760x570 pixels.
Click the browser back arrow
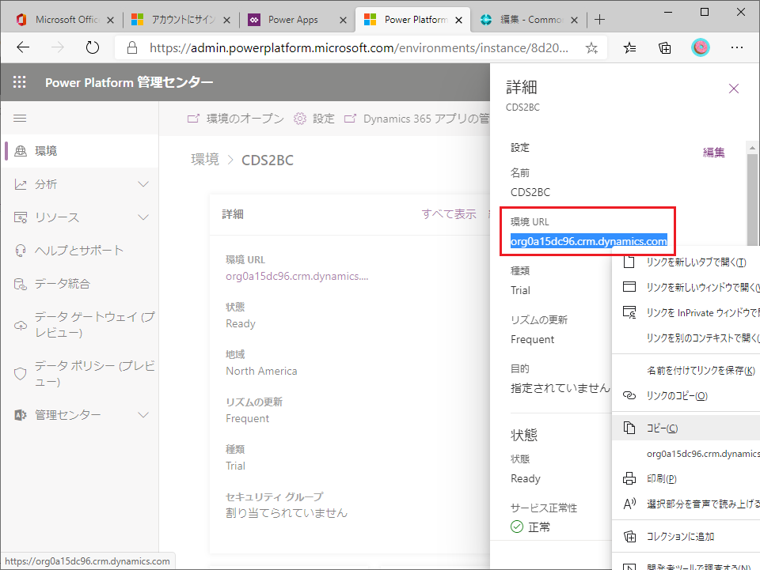click(x=23, y=47)
